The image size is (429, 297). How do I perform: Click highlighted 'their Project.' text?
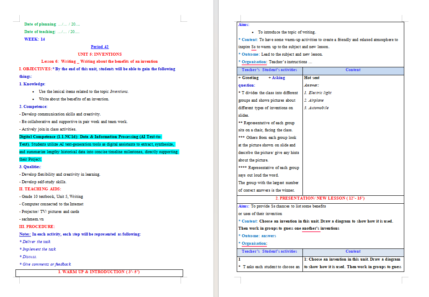pyautogui.click(x=30, y=159)
